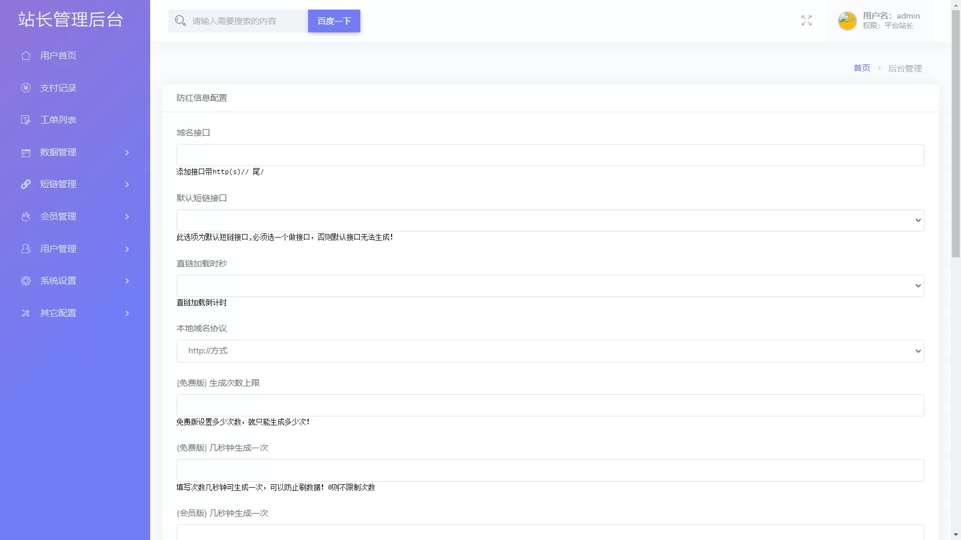The height and width of the screenshot is (540, 961).
Task: Click the 工单列表 edit icon
Action: pyautogui.click(x=26, y=120)
